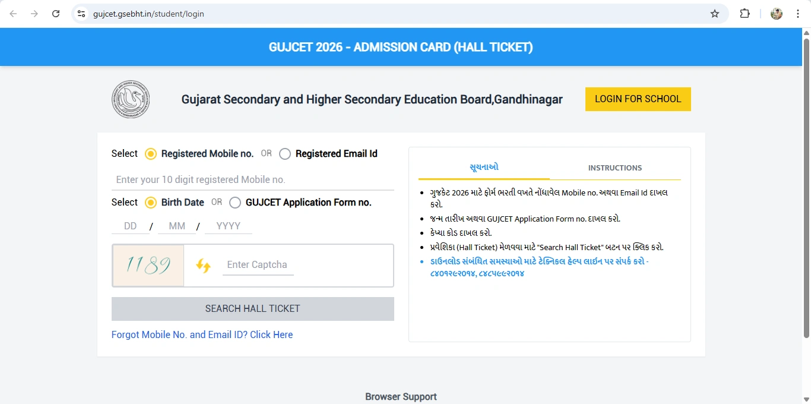Image resolution: width=811 pixels, height=404 pixels.
Task: Open the Chrome three-dot menu
Action: click(x=798, y=13)
